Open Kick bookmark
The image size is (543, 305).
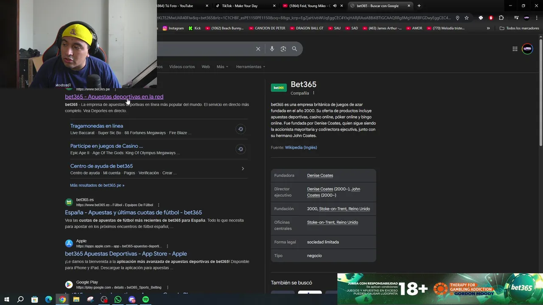[x=195, y=28]
